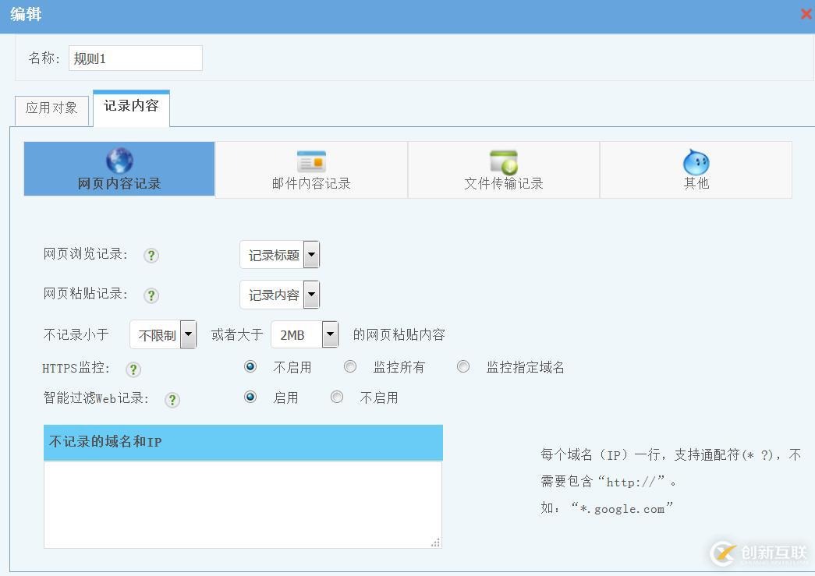The height and width of the screenshot is (576, 815).
Task: Click the 网页粘贴记录 label
Action: [x=86, y=294]
